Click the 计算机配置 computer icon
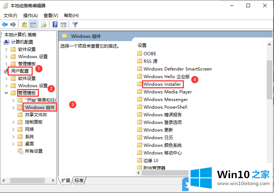This screenshot has height=193, width=274. click(x=7, y=42)
